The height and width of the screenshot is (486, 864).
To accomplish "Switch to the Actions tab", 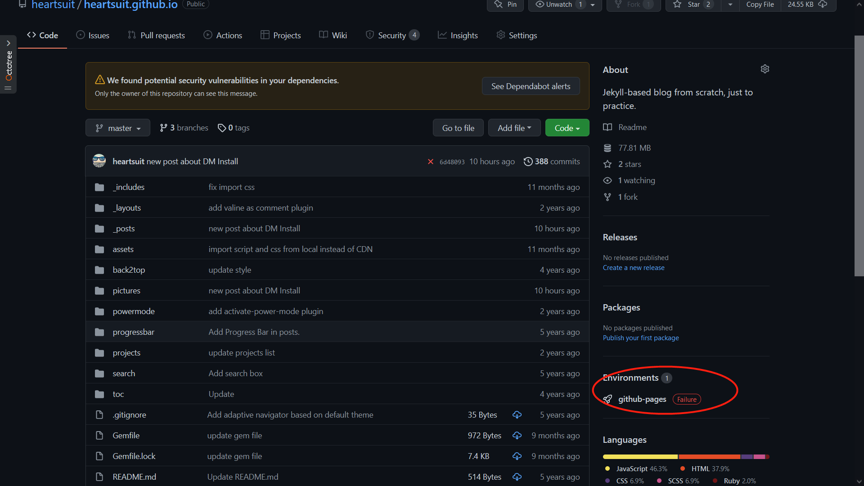I will 223,35.
